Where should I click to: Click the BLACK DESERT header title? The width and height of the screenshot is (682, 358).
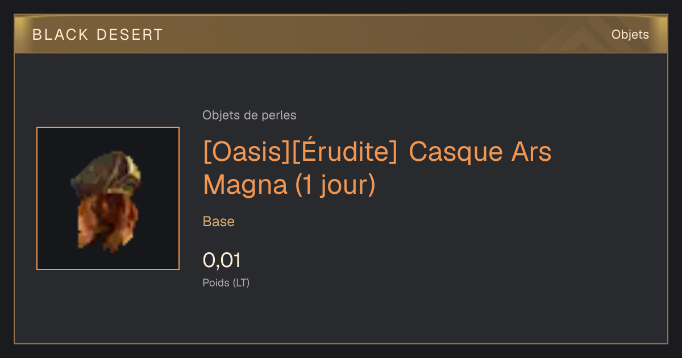[98, 35]
